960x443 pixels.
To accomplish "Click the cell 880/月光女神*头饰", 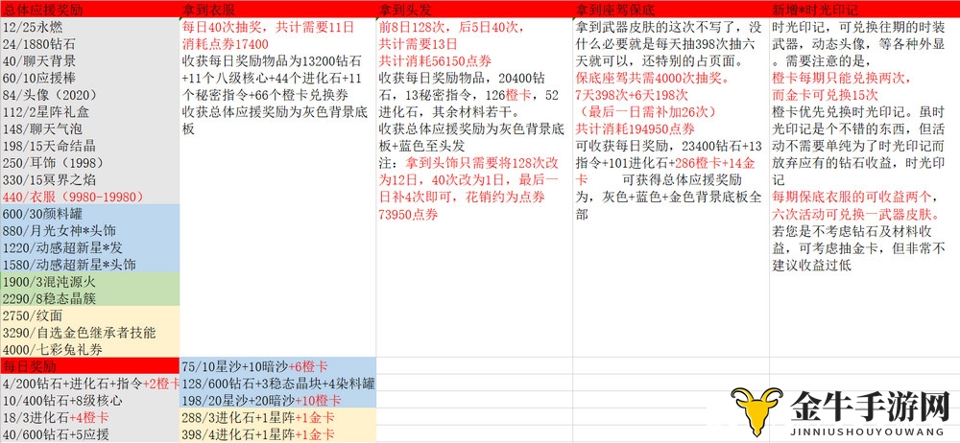I will coord(90,231).
